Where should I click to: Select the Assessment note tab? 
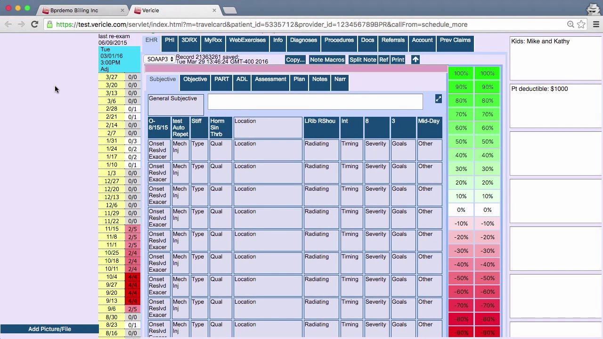click(x=270, y=82)
